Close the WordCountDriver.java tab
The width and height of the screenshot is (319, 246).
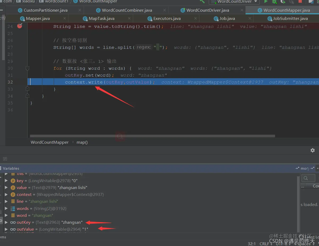tap(242, 10)
